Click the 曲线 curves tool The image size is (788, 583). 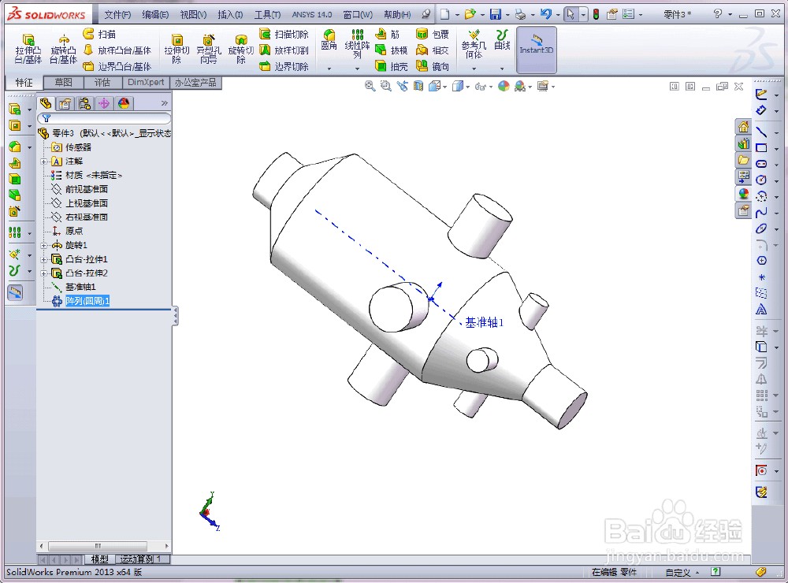coord(502,39)
